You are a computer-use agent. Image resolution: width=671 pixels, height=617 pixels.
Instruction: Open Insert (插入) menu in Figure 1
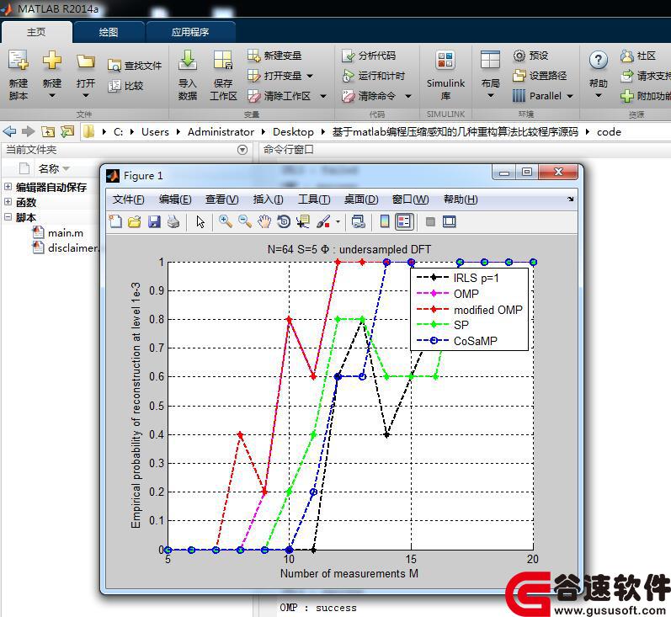[x=268, y=199]
